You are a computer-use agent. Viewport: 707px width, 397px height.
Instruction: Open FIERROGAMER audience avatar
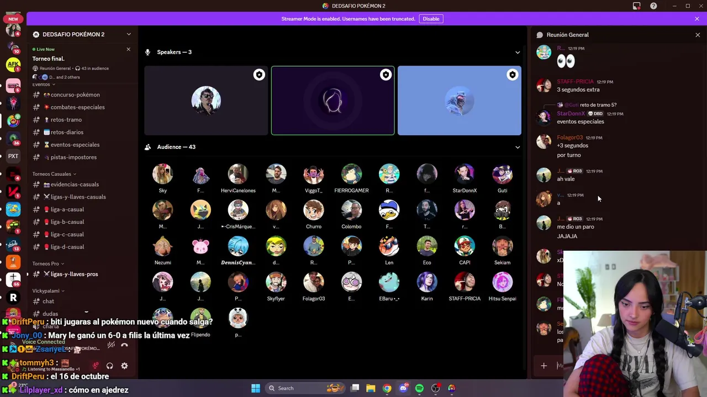pos(351,174)
